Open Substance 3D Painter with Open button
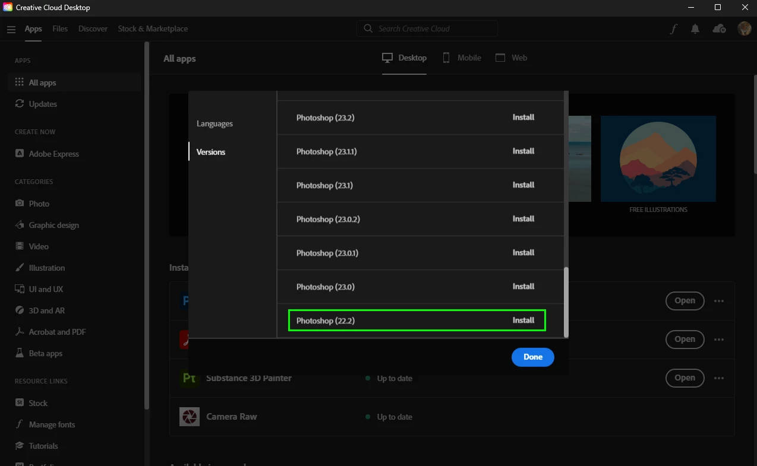 tap(685, 378)
